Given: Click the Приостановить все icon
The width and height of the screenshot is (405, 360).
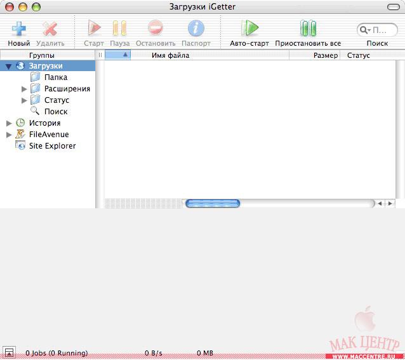Looking at the screenshot, I should click(x=308, y=28).
